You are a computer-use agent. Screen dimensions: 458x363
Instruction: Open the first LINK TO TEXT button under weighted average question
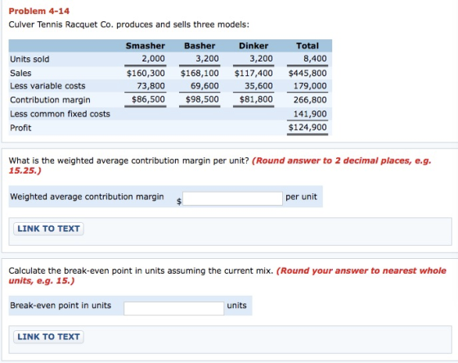tap(48, 229)
